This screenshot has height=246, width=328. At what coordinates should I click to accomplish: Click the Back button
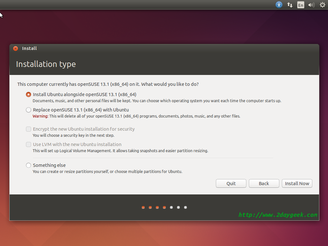tap(264, 184)
